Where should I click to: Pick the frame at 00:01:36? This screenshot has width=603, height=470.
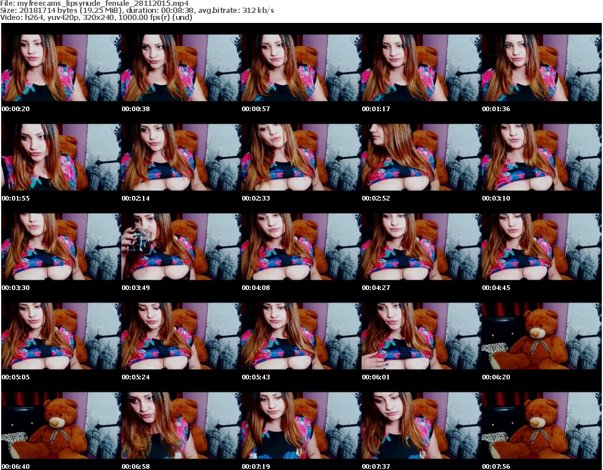(x=541, y=68)
